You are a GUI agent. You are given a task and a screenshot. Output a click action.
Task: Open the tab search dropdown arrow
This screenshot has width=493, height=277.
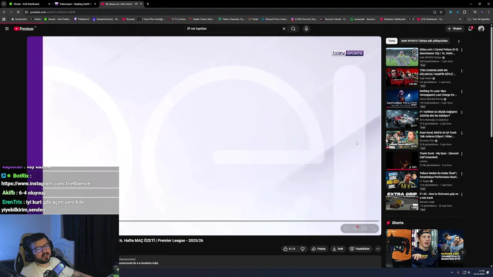[x=4, y=4]
